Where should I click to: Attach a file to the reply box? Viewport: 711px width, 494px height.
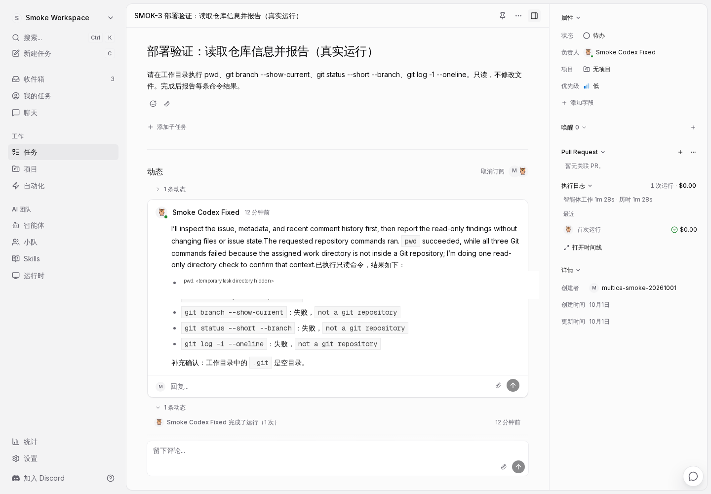[498, 385]
